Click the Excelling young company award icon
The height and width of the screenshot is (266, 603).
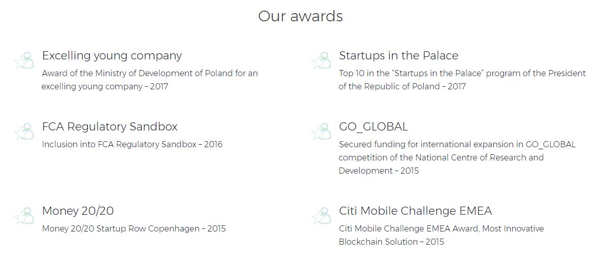[24, 60]
